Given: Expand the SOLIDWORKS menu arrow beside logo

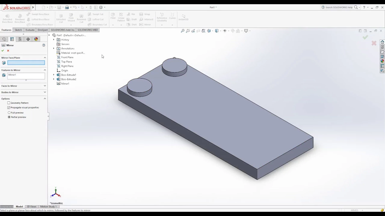Looking at the screenshot, I should (x=33, y=7).
